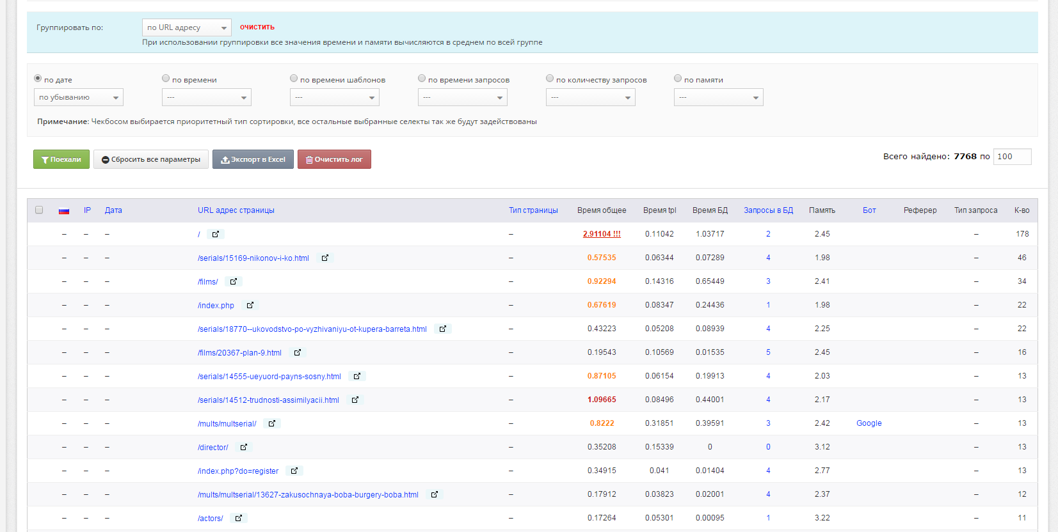
Task: Click DB query count 5 in the plan-9 row
Action: point(768,352)
